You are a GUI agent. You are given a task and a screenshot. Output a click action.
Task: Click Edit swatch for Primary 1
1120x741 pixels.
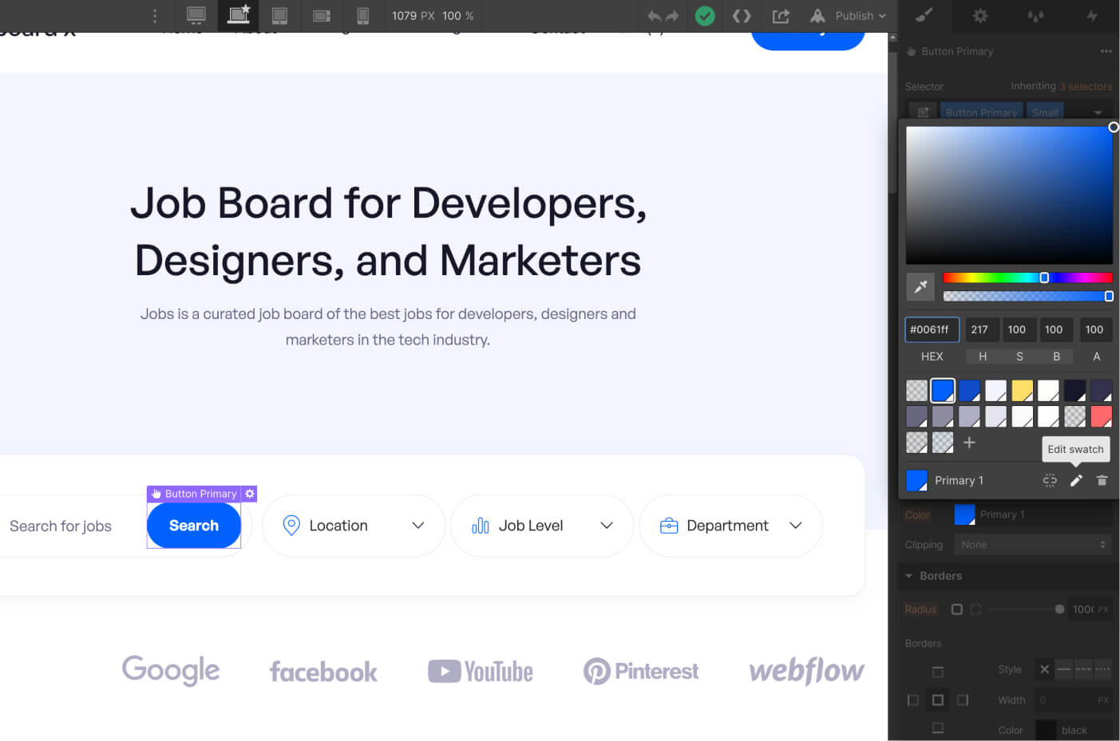1076,480
